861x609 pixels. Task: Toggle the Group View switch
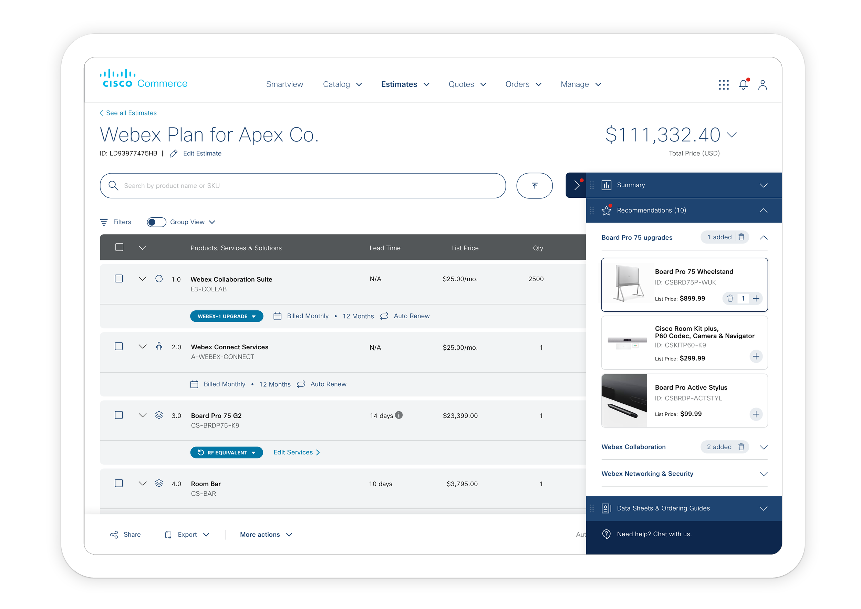tap(156, 222)
